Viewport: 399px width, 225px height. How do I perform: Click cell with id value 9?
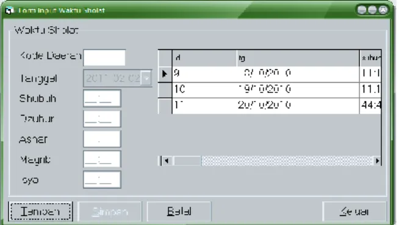tap(204, 74)
